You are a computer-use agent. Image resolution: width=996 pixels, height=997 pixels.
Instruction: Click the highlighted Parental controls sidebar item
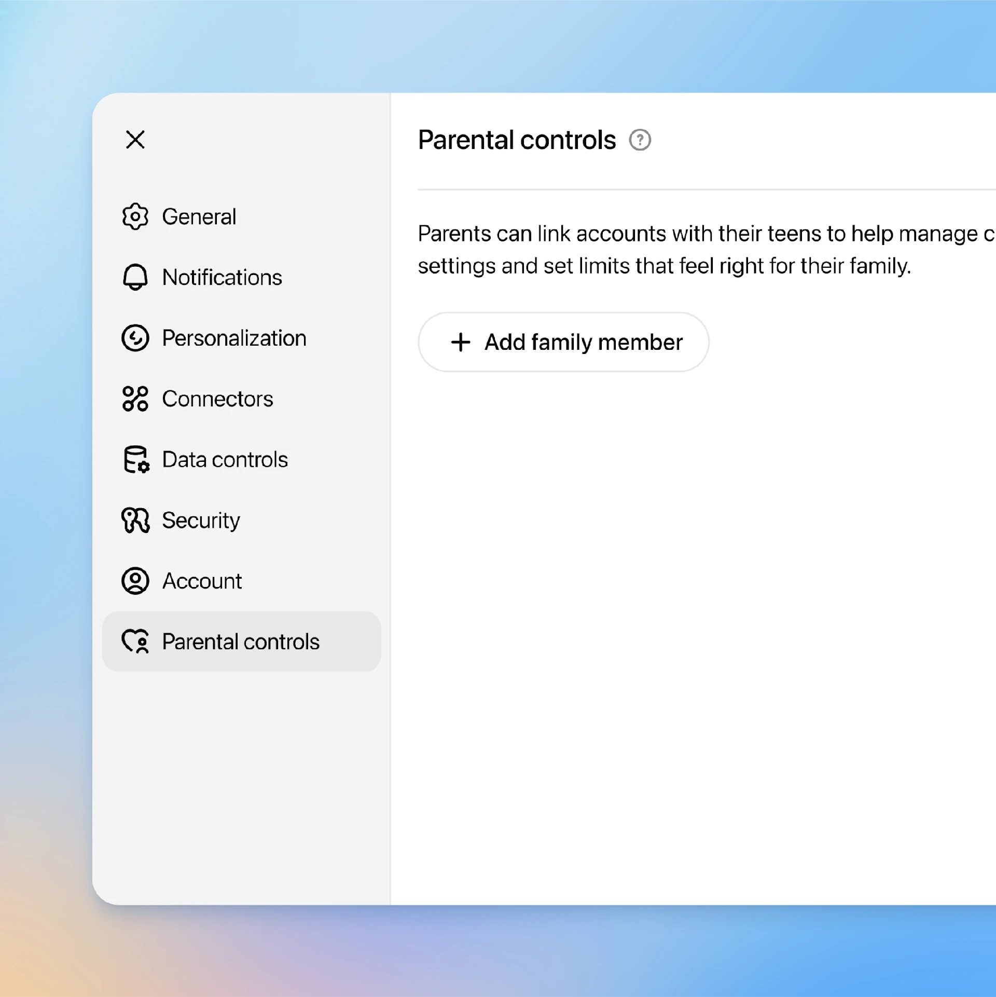[241, 642]
